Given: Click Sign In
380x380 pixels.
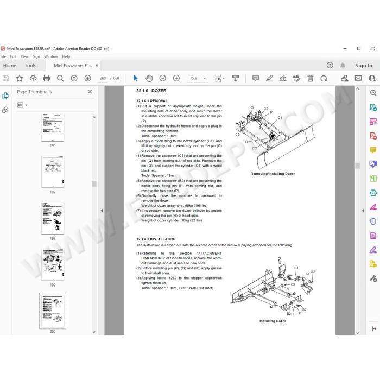Looking at the screenshot, I should (363, 66).
